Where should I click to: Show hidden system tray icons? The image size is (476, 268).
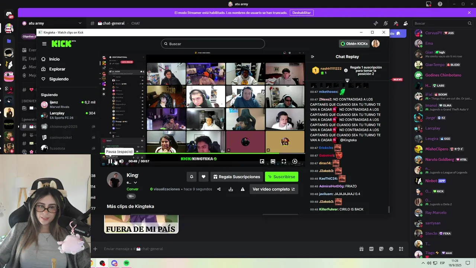point(423,263)
